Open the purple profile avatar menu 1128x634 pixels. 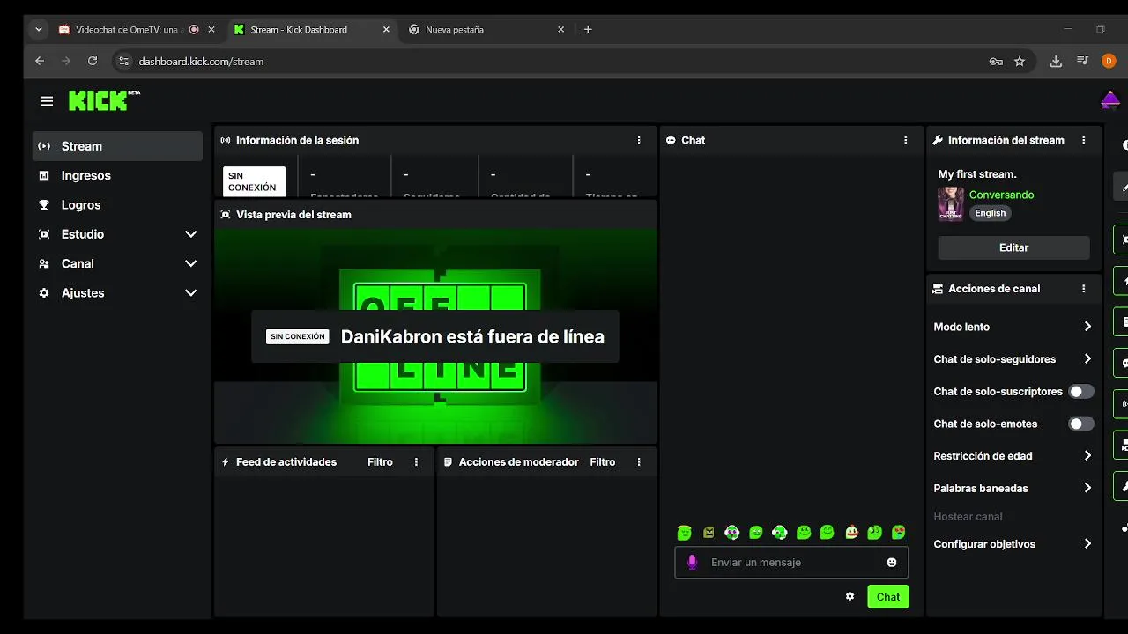click(1110, 100)
